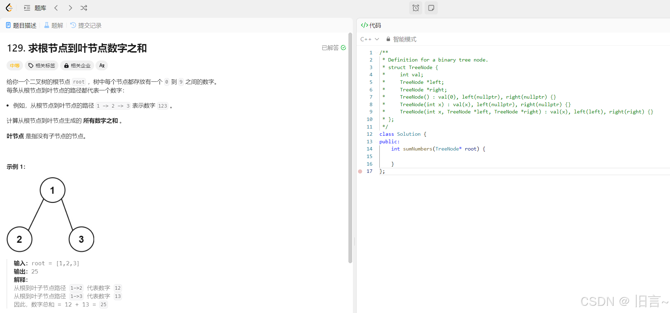Click the 示例 1 heading
The image size is (670, 313).
[16, 167]
